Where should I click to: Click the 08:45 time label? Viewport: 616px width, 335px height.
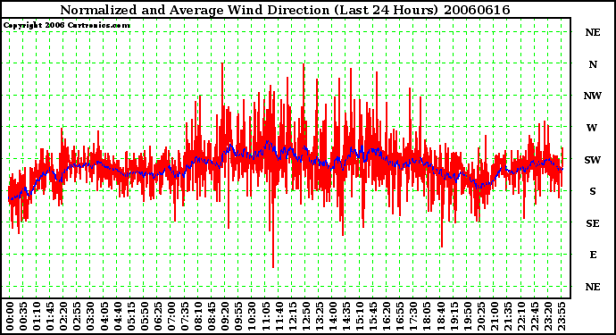(x=212, y=316)
